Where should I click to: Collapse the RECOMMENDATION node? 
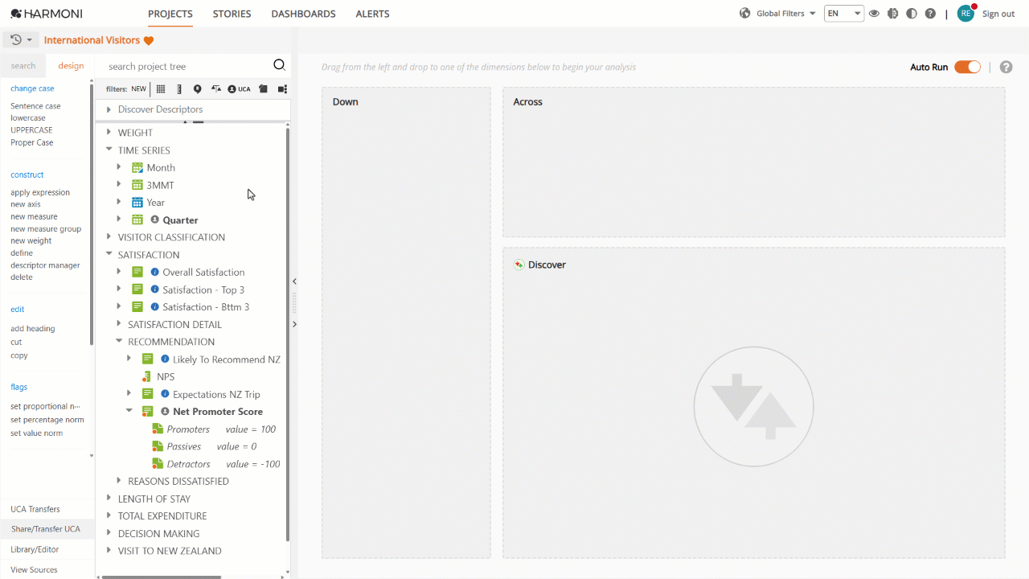[119, 341]
